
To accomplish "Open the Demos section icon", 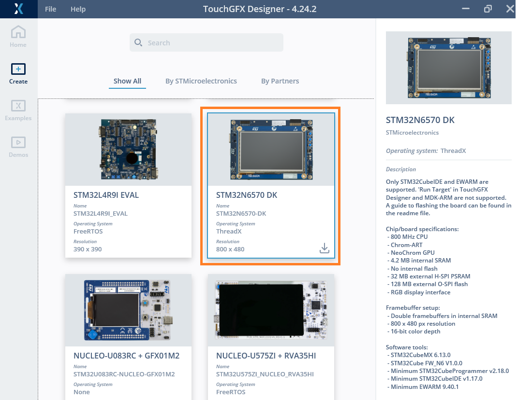I will 18,142.
